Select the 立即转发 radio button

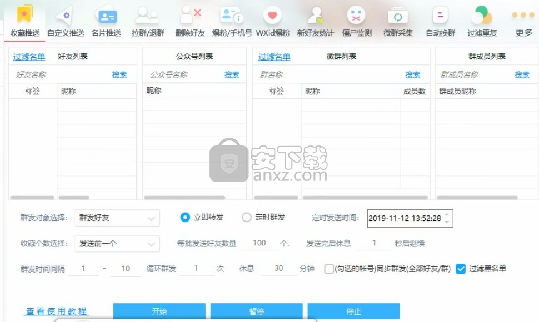coord(185,217)
